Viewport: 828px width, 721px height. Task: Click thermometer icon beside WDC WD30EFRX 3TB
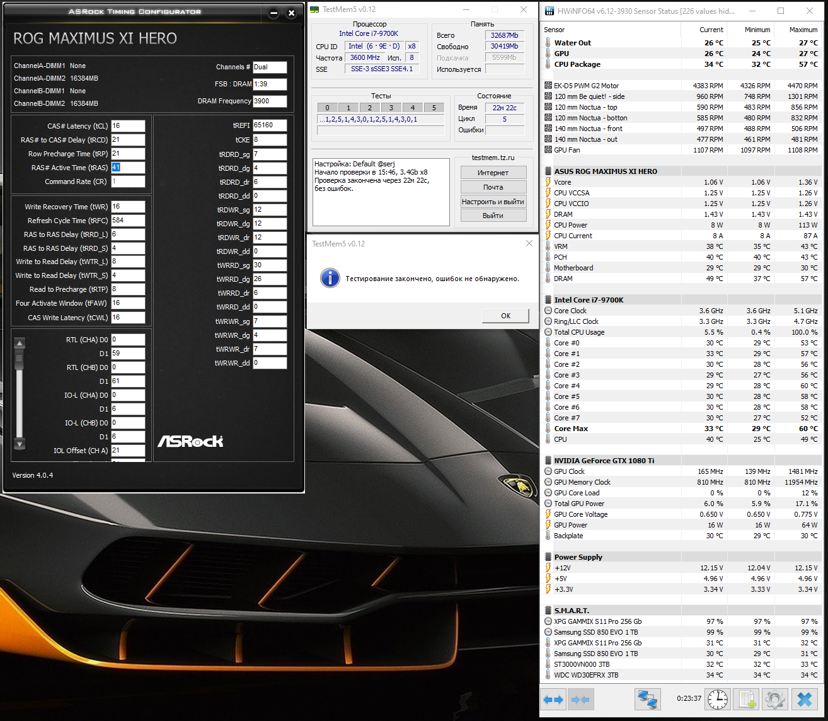point(548,675)
